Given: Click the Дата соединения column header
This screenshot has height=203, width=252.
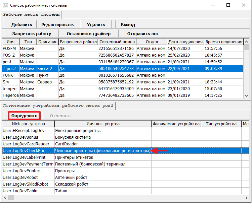Looking at the screenshot, I should [185, 42].
